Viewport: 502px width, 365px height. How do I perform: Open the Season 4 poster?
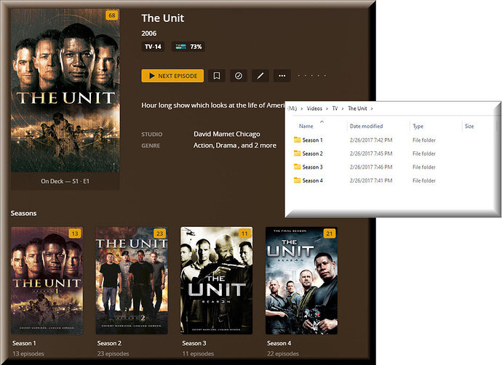pyautogui.click(x=302, y=281)
